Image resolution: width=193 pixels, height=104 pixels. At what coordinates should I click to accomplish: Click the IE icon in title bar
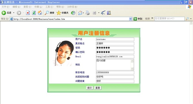click(2, 2)
